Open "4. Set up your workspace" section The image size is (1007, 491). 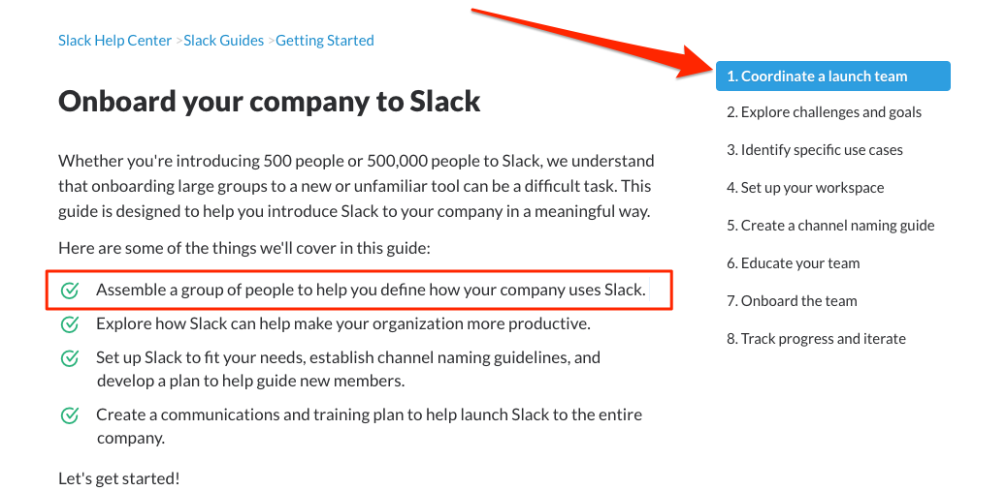point(805,188)
